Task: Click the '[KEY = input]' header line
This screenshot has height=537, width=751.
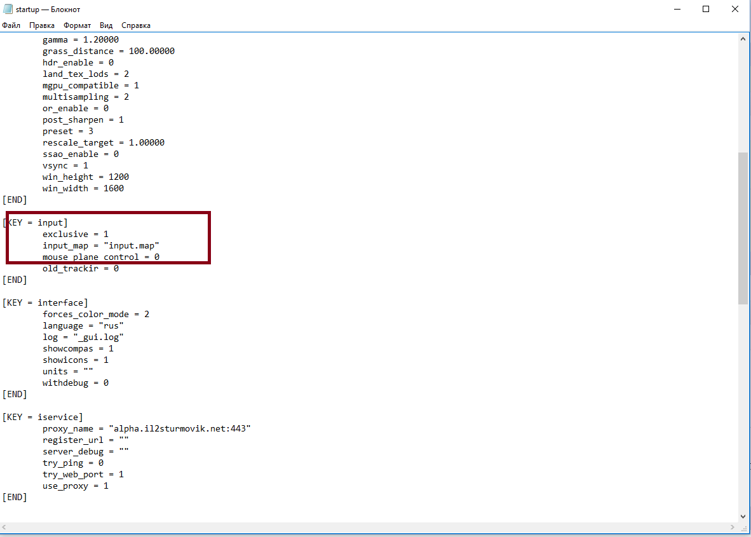Action: 35,223
